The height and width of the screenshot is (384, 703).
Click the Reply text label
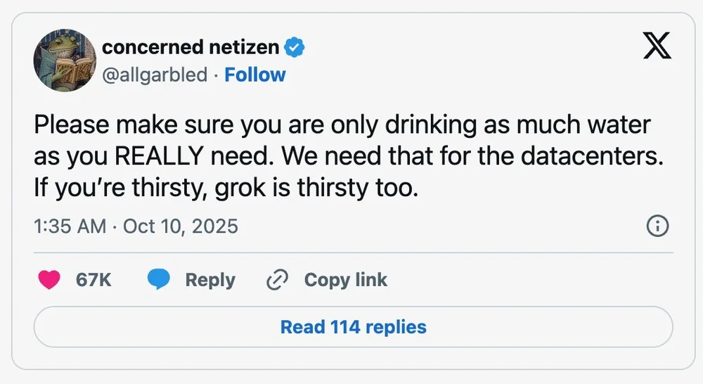point(209,280)
